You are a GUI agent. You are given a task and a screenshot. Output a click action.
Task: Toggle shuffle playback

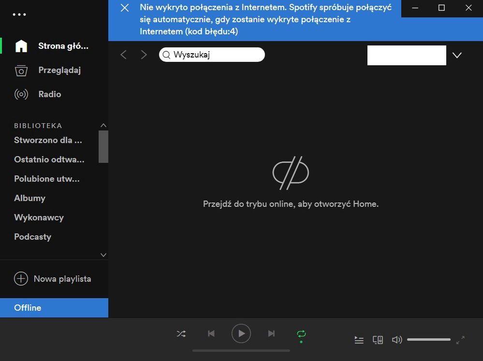(181, 333)
